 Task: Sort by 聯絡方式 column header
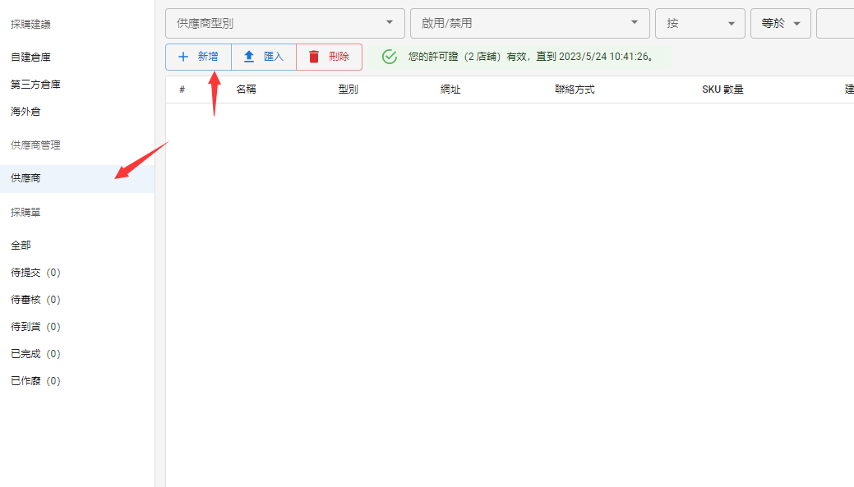[x=575, y=90]
